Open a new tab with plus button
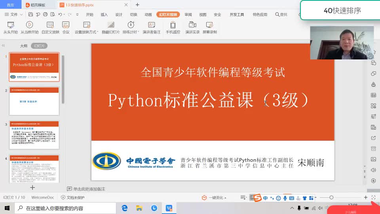The image size is (380, 214). click(137, 5)
